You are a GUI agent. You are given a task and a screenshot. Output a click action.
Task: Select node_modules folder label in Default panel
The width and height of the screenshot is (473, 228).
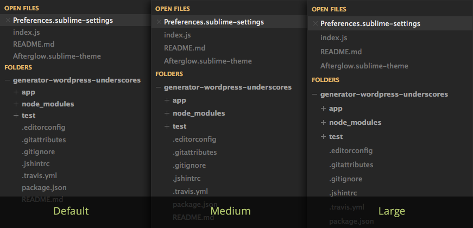click(48, 104)
